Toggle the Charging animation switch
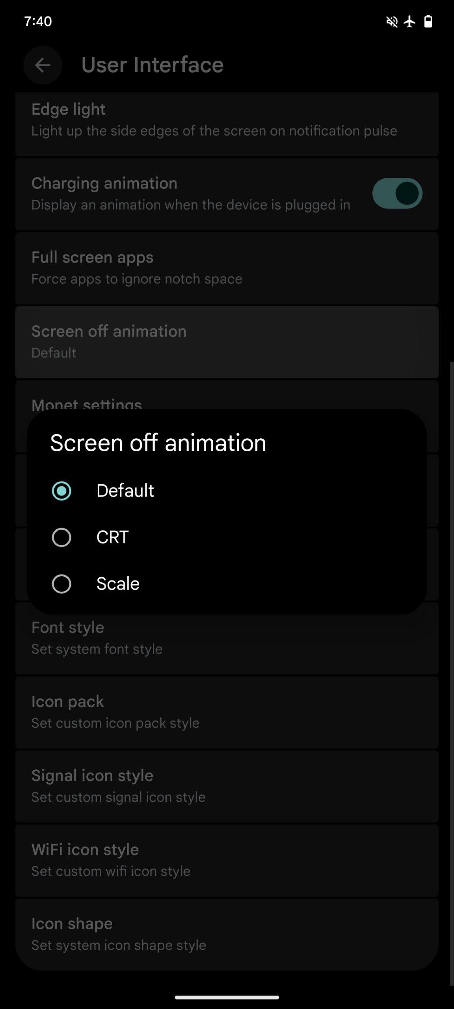The width and height of the screenshot is (454, 1009). click(397, 193)
